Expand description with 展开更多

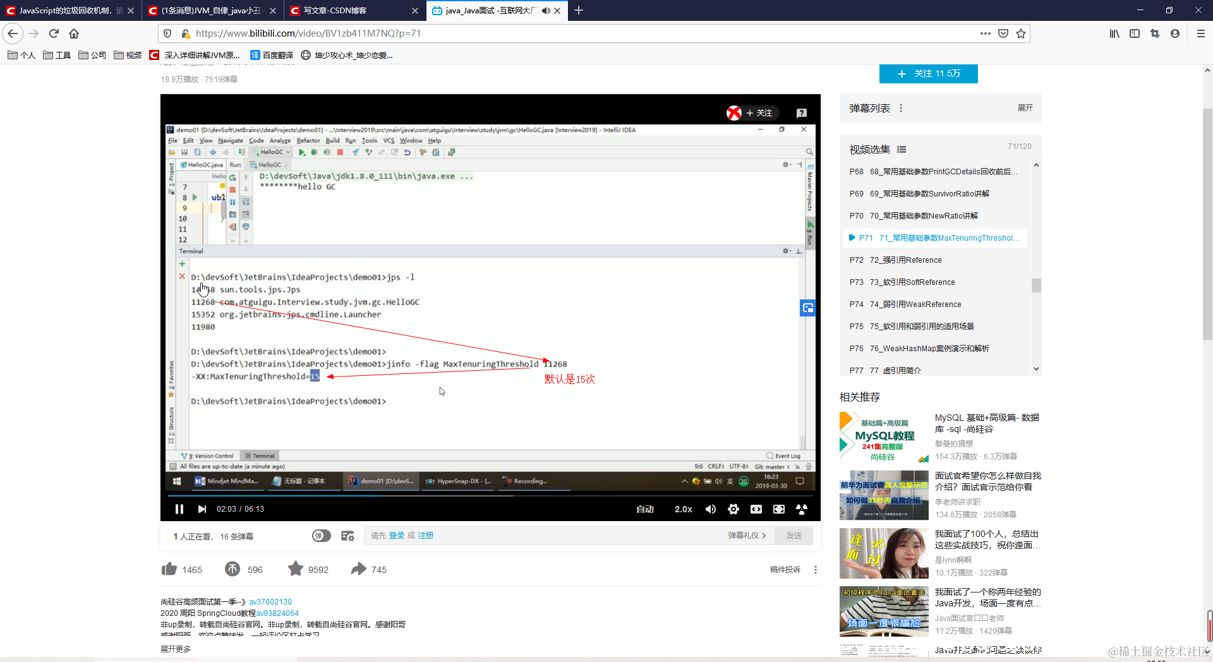coord(176,649)
